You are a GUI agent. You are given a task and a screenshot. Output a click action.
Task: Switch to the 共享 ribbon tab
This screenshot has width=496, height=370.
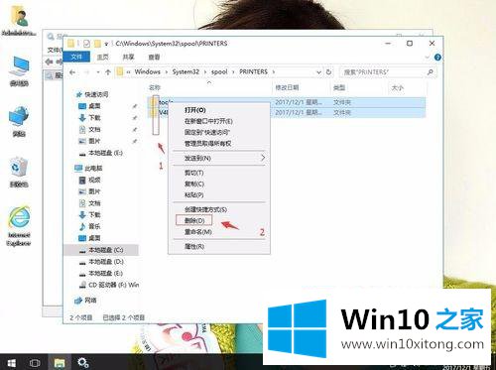pos(128,57)
